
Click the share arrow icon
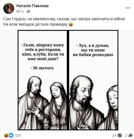click(130, 135)
